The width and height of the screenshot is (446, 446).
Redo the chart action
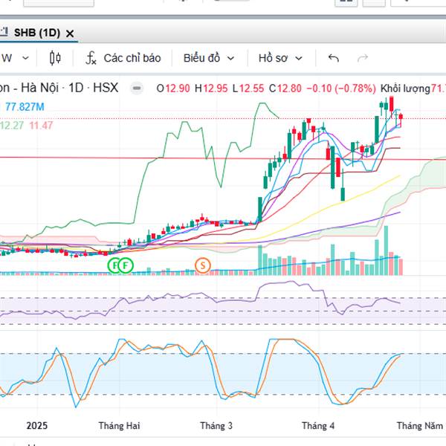point(363,58)
